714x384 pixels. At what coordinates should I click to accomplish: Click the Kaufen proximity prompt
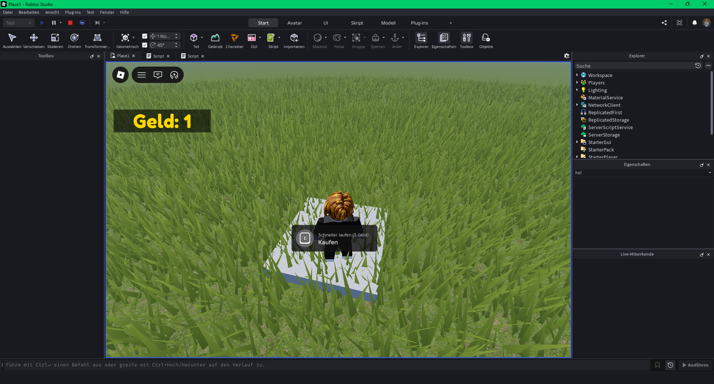pos(334,238)
